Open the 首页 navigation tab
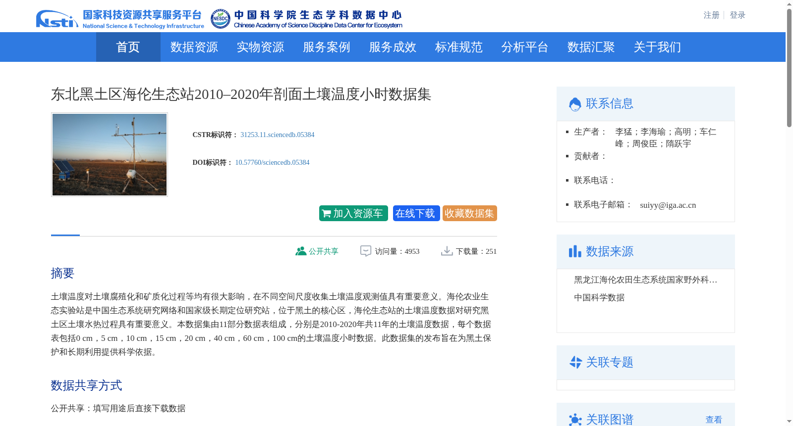793x426 pixels. [128, 47]
